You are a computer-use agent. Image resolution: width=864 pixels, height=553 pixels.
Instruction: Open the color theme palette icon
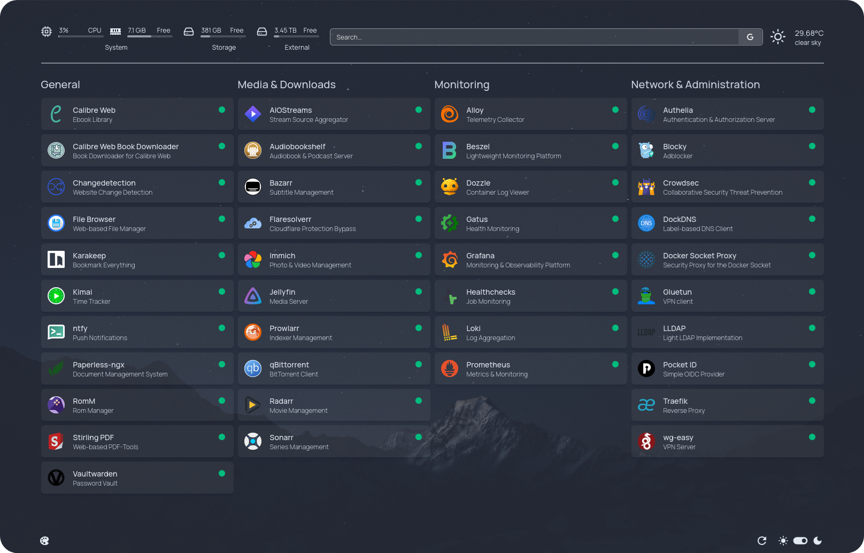coord(44,541)
